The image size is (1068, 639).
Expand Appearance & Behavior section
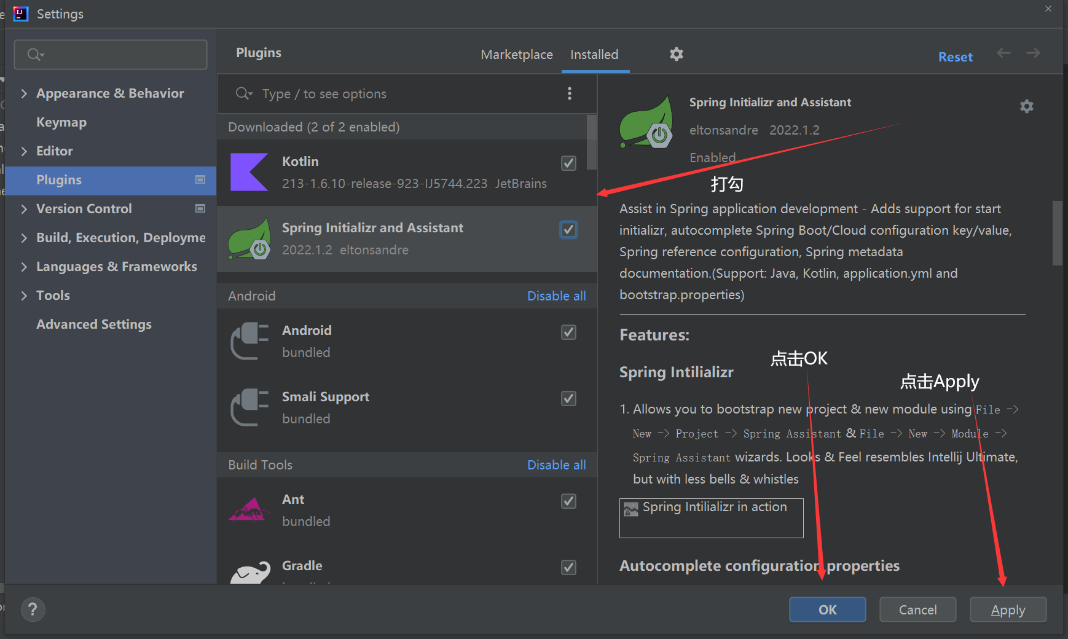click(x=24, y=93)
